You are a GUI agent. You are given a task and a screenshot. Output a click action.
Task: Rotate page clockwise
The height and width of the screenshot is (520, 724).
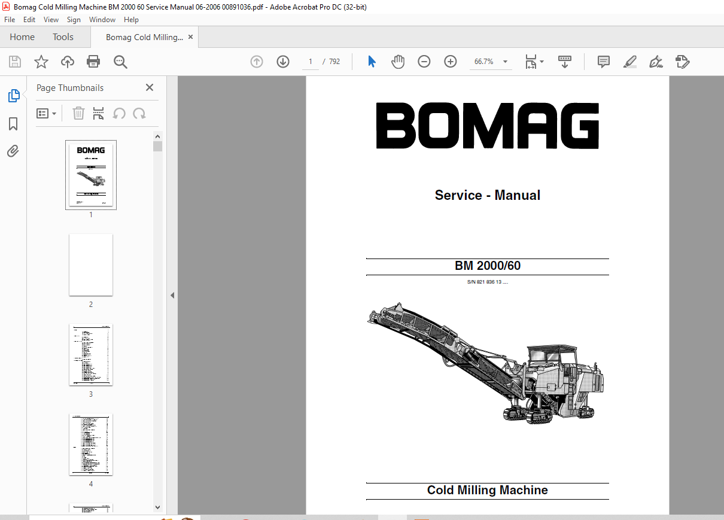click(x=139, y=113)
